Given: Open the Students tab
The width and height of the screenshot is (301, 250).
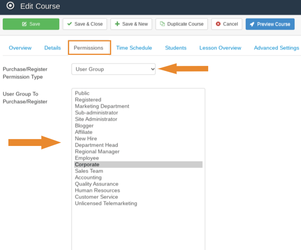Looking at the screenshot, I should tap(175, 48).
